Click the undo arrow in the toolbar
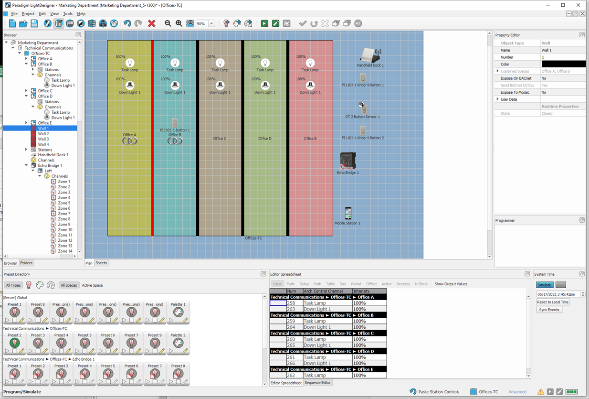The width and height of the screenshot is (589, 399). tap(127, 23)
